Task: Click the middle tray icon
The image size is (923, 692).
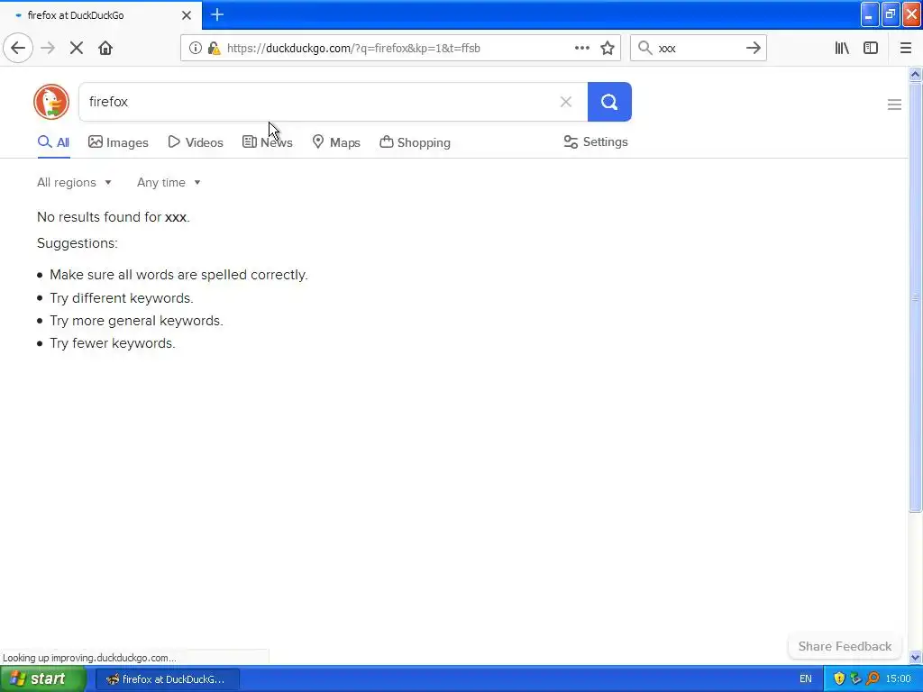Action: [x=856, y=679]
